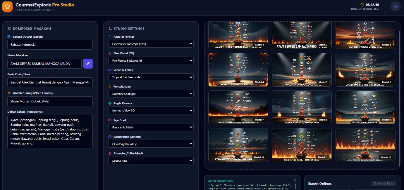Copy the active prompt JSON
The image size is (404, 190).
pos(295,181)
